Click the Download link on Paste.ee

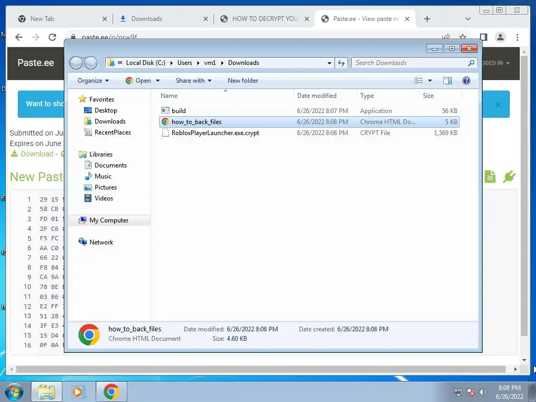37,154
